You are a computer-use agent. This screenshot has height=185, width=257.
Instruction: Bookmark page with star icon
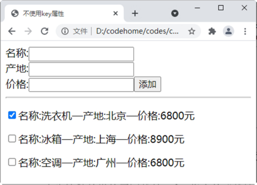192,31
